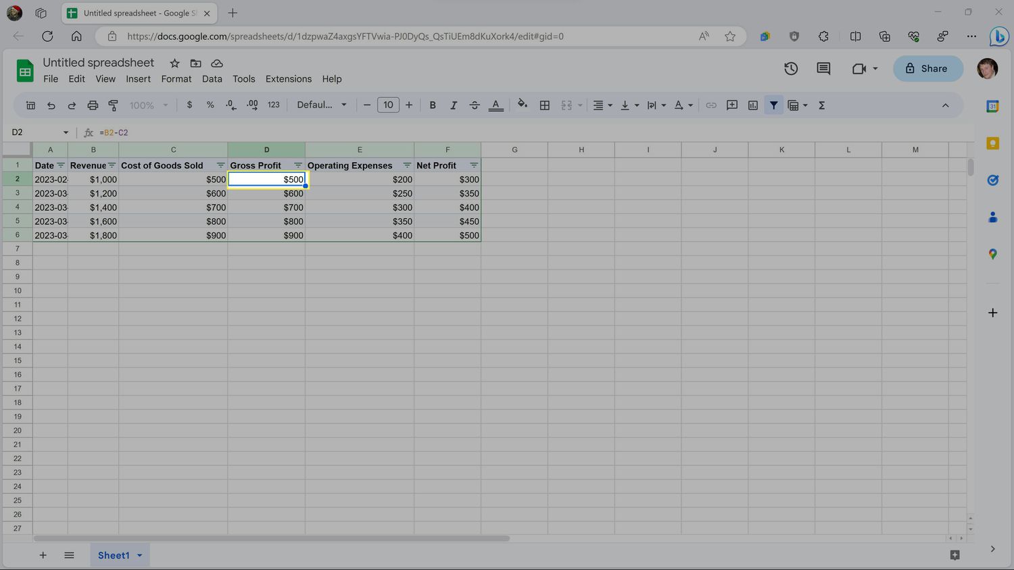Open the Data menu

(212, 79)
